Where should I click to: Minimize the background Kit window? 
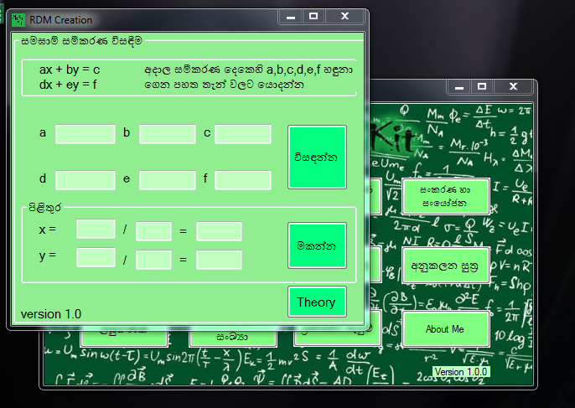[x=459, y=87]
